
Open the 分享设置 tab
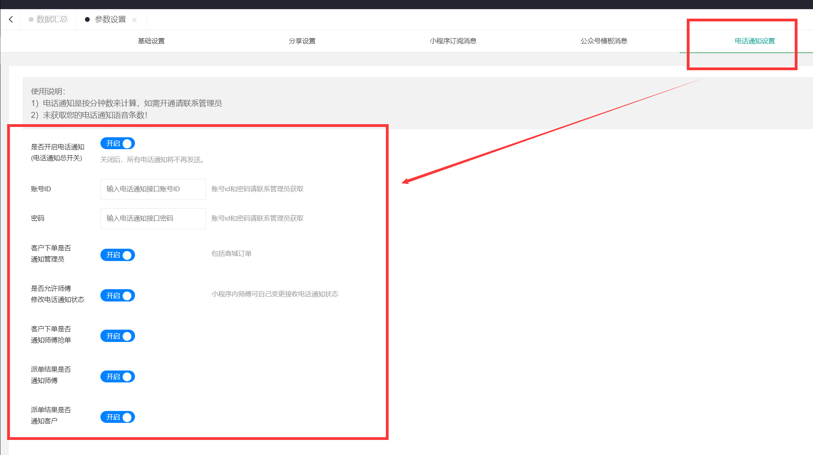pos(302,41)
